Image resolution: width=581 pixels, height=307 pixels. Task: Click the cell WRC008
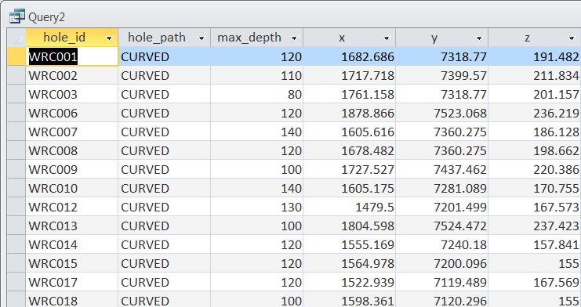pyautogui.click(x=72, y=150)
